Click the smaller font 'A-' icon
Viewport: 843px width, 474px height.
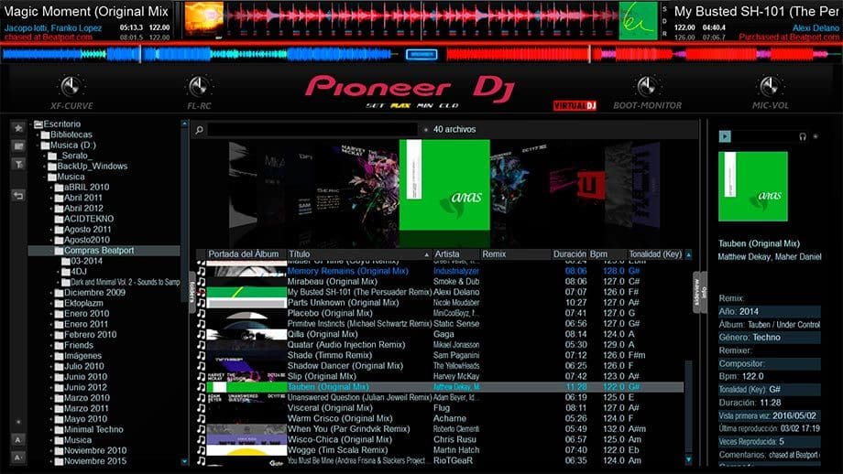[18, 458]
